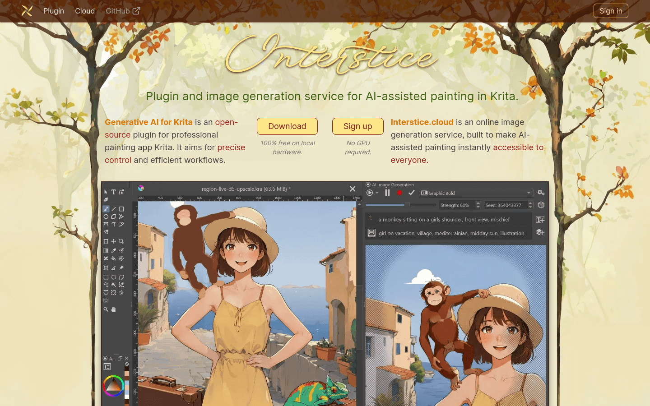This screenshot has width=650, height=406.
Task: Click the girl on vacation prompt field
Action: 448,233
